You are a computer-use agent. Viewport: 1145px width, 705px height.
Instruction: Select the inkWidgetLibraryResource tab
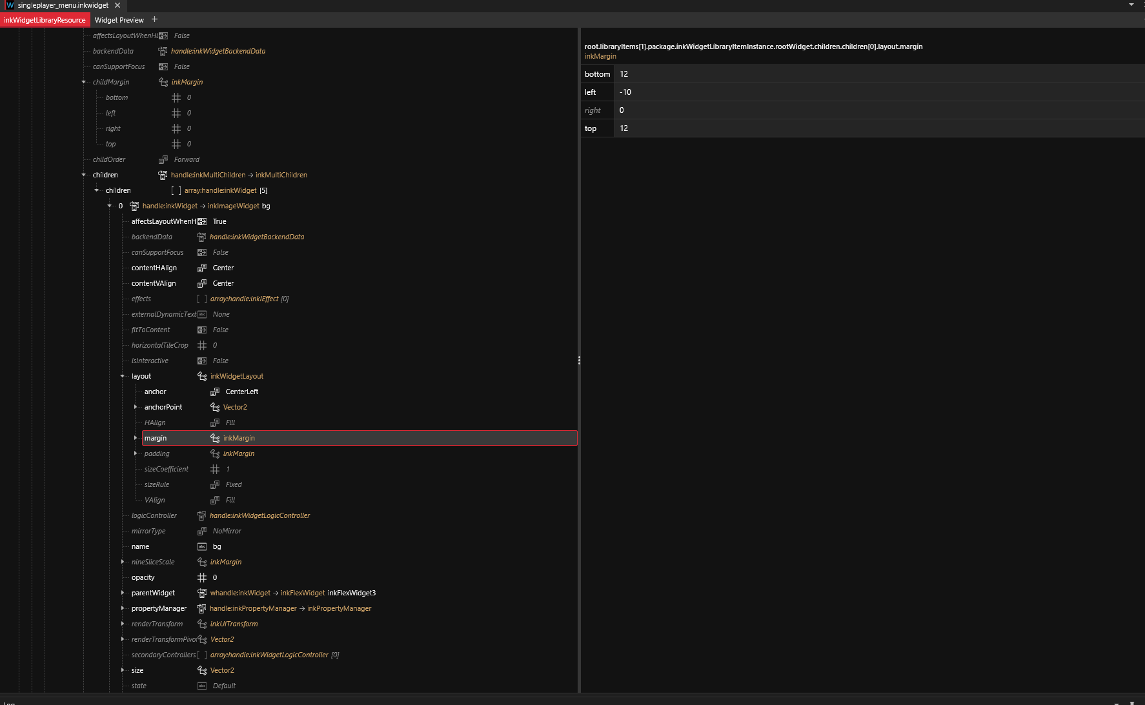coord(45,20)
